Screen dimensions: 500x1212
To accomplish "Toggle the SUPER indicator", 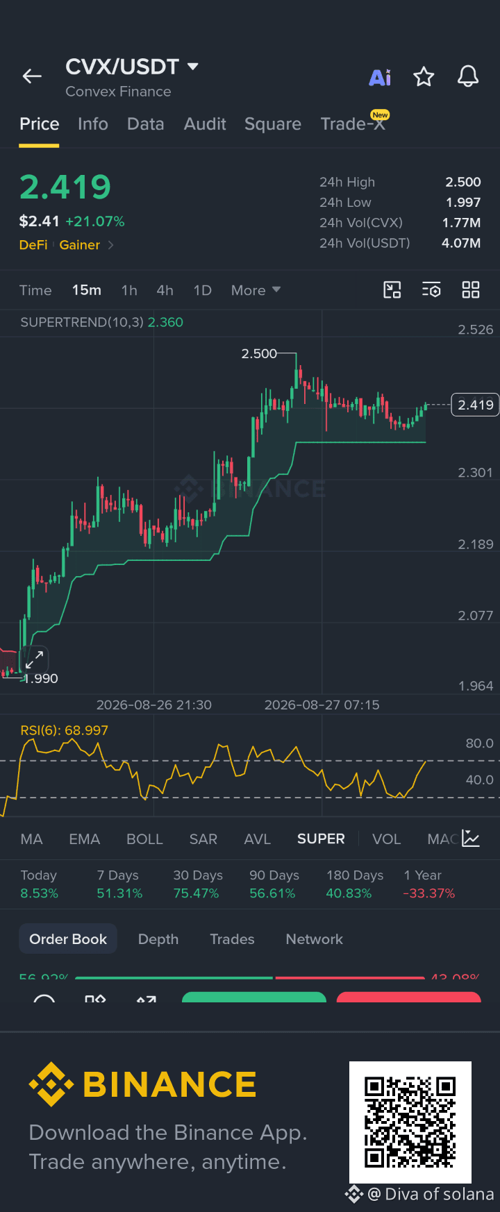I will (321, 839).
